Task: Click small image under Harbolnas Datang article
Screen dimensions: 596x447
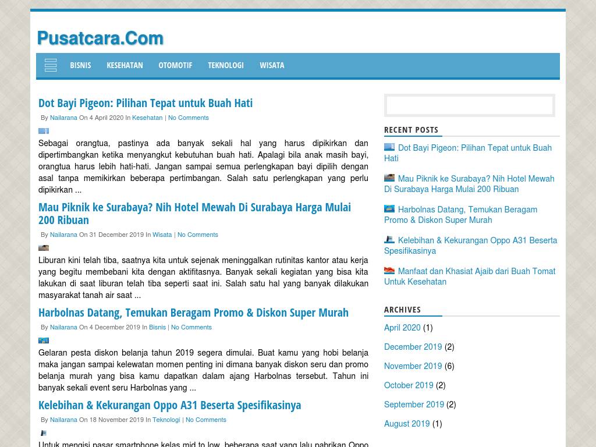Action: coord(44,340)
